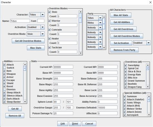Toggle the Sleep Buster ability checkbox
The image size is (153, 127).
coord(5,102)
